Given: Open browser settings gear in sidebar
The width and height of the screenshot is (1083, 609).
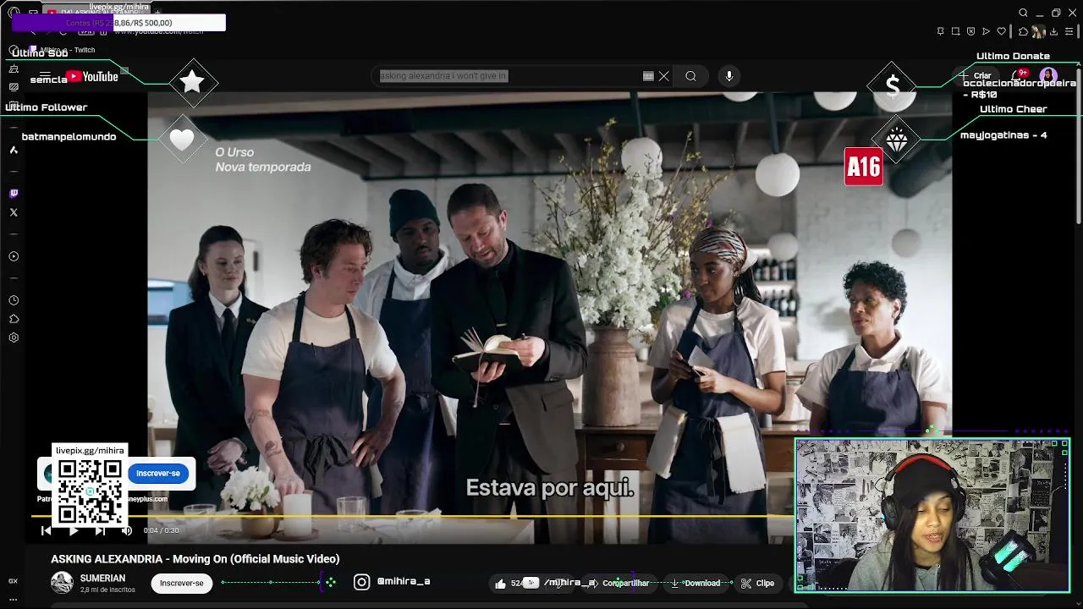Looking at the screenshot, I should (x=14, y=337).
